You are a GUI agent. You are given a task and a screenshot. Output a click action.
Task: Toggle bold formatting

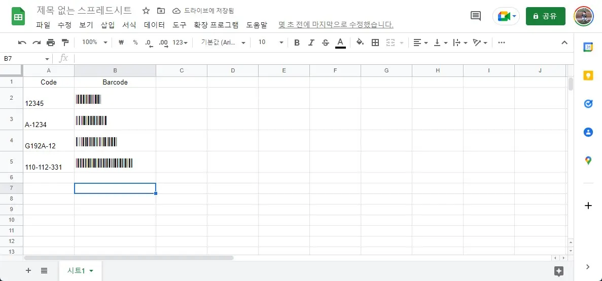pyautogui.click(x=297, y=43)
